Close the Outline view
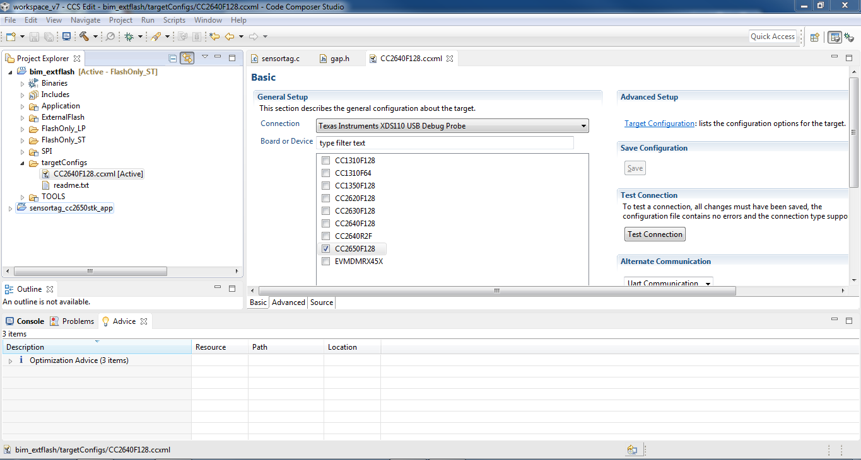 coord(50,289)
